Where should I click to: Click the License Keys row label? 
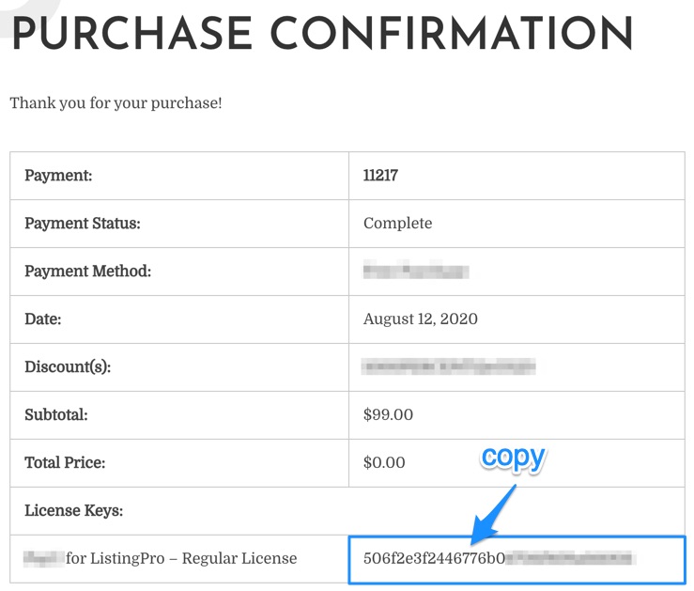coord(73,510)
